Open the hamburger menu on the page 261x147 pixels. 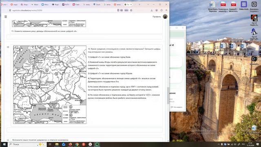[x=6, y=17]
